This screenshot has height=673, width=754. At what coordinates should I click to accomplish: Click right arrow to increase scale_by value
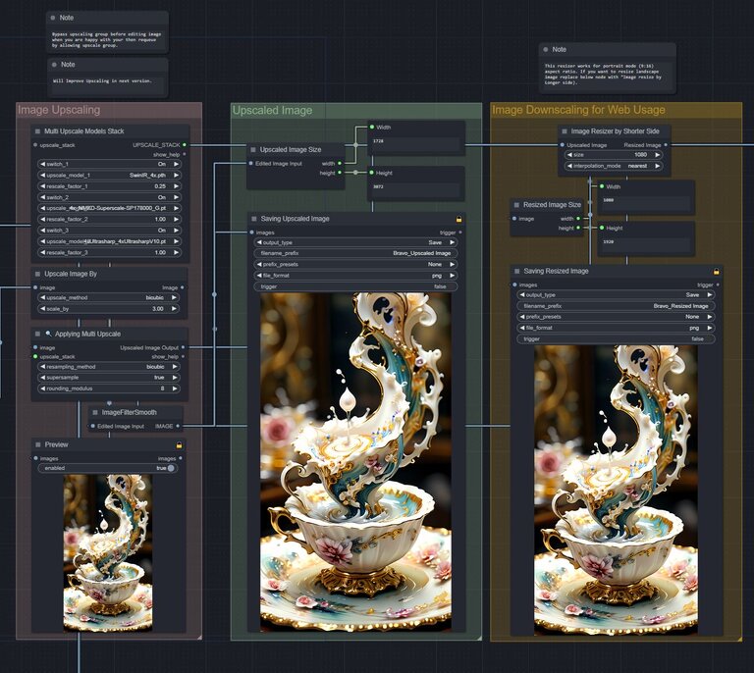(x=175, y=308)
